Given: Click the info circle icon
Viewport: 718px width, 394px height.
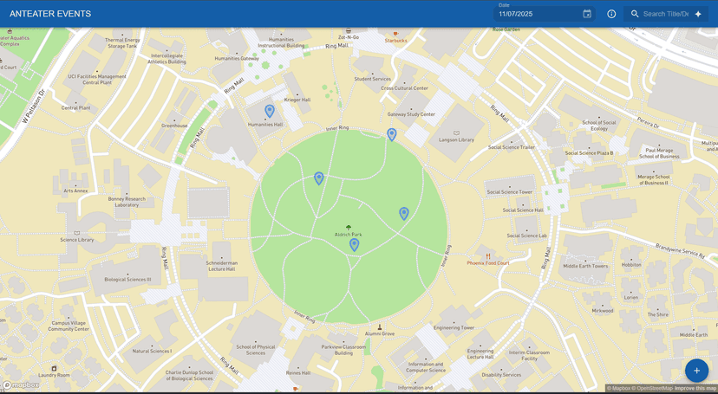Looking at the screenshot, I should pyautogui.click(x=611, y=14).
